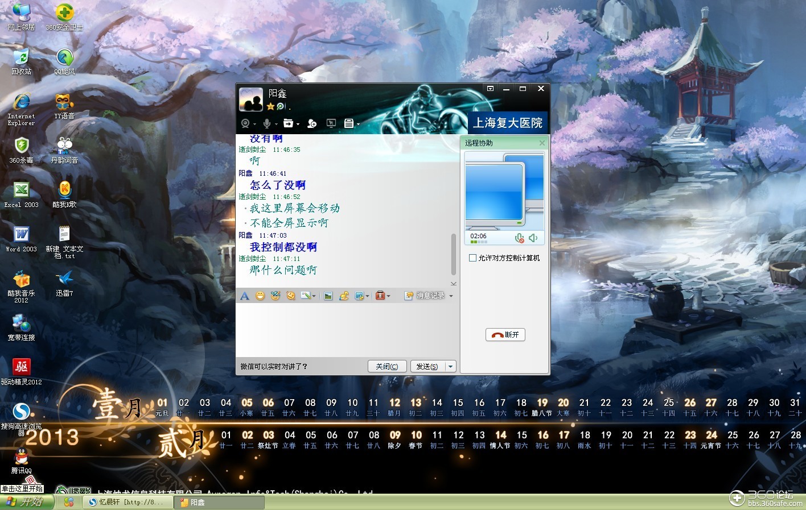The height and width of the screenshot is (510, 806).
Task: Click the chat history vertical scrollbar
Action: pyautogui.click(x=454, y=255)
